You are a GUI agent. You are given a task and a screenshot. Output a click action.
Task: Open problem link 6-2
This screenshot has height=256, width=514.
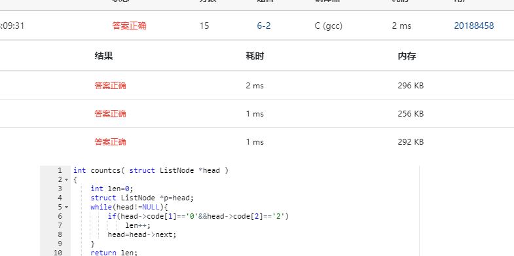pyautogui.click(x=264, y=26)
